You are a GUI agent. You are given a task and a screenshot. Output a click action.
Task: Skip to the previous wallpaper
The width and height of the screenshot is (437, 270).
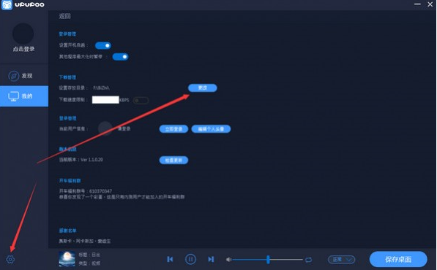click(x=170, y=259)
